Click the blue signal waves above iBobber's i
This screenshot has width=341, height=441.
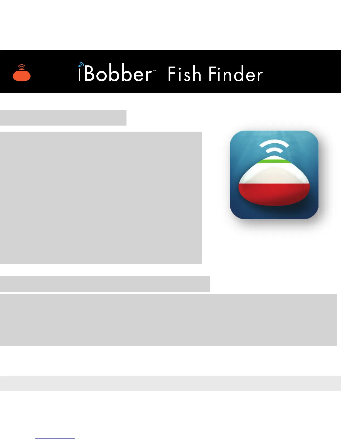tap(81, 65)
